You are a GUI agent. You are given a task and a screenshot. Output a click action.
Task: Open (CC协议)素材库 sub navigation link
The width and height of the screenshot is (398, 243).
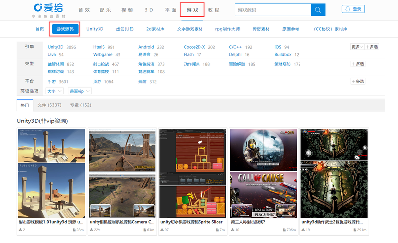(330, 29)
